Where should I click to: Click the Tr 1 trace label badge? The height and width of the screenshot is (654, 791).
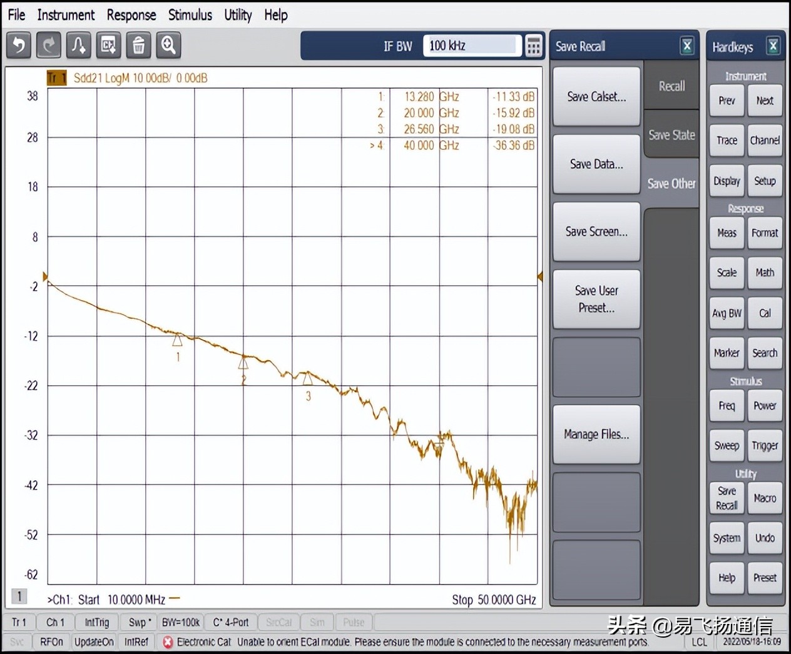pos(56,78)
